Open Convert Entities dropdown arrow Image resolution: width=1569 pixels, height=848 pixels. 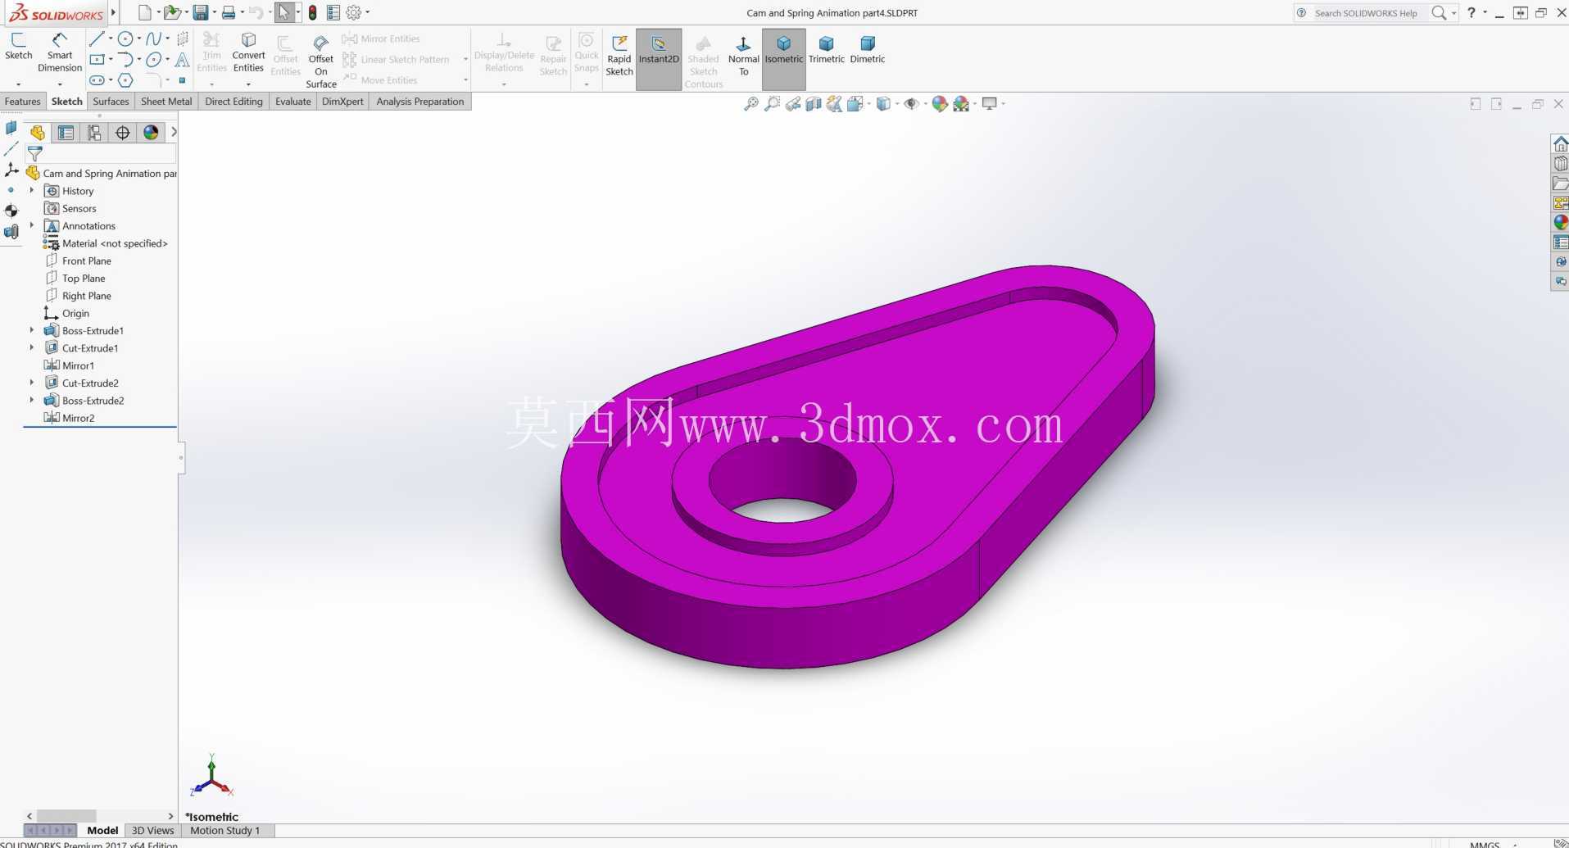pyautogui.click(x=248, y=84)
